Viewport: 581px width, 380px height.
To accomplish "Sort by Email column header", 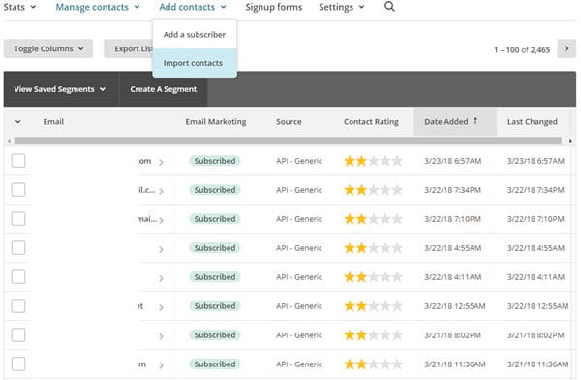I will click(53, 122).
